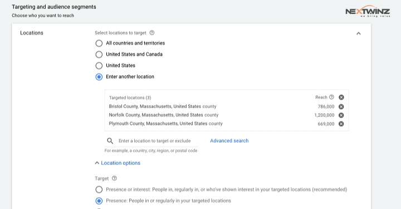Open help for Select locations to target
The height and width of the screenshot is (209, 401).
coord(152,33)
